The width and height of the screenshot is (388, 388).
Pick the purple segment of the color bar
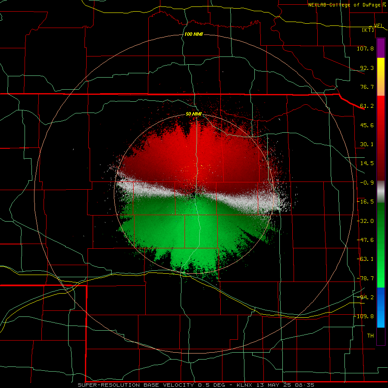pos(381,48)
